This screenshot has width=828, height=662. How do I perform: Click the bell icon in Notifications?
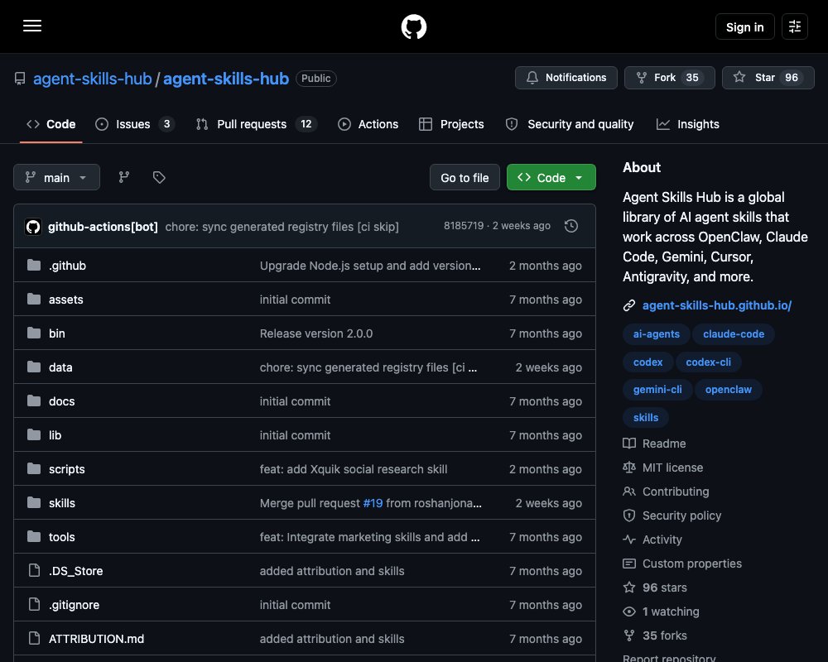click(532, 78)
